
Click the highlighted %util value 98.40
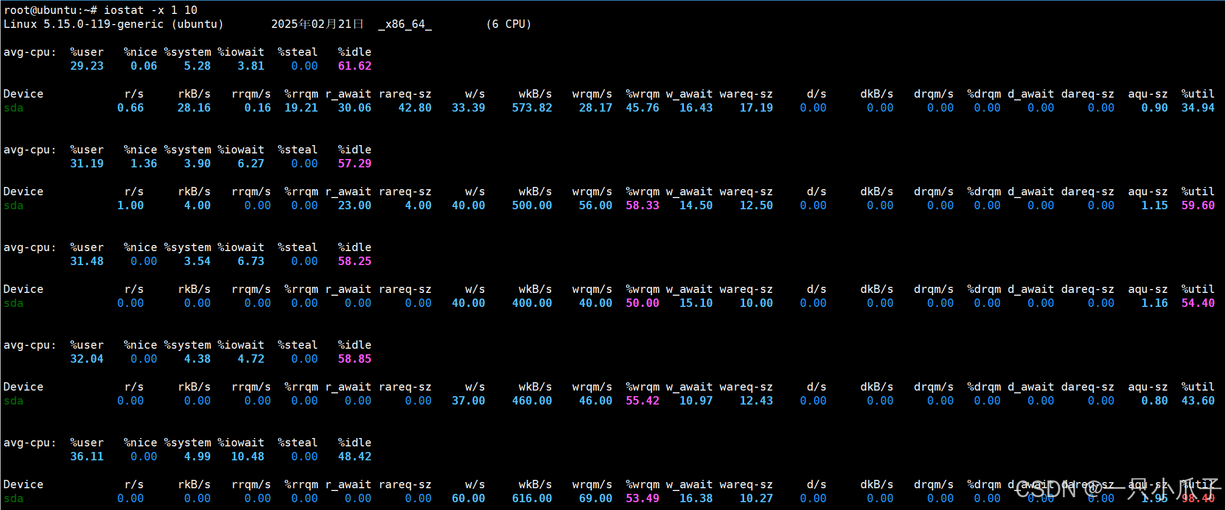pyautogui.click(x=1198, y=498)
